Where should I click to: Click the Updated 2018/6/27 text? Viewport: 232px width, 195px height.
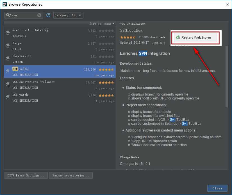[x=135, y=43]
